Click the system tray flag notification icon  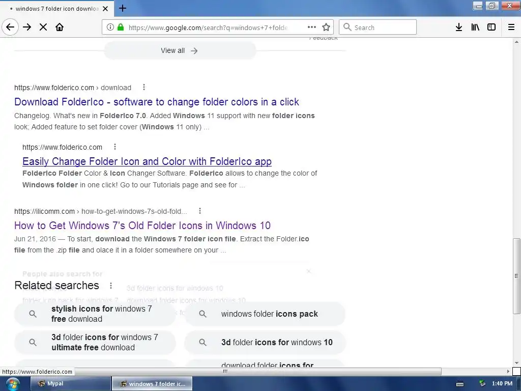pos(482,384)
